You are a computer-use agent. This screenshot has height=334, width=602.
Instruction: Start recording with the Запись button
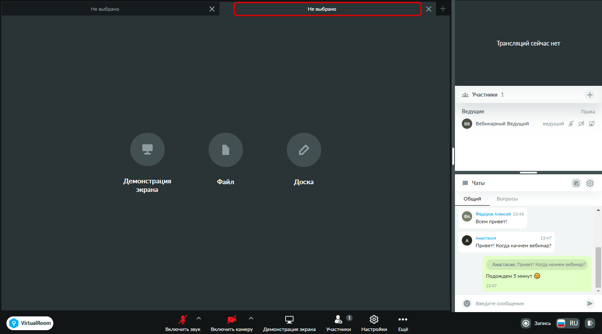[536, 323]
